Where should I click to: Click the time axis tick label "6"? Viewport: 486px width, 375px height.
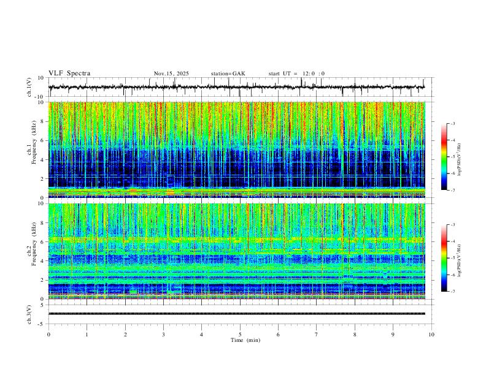[x=278, y=335]
